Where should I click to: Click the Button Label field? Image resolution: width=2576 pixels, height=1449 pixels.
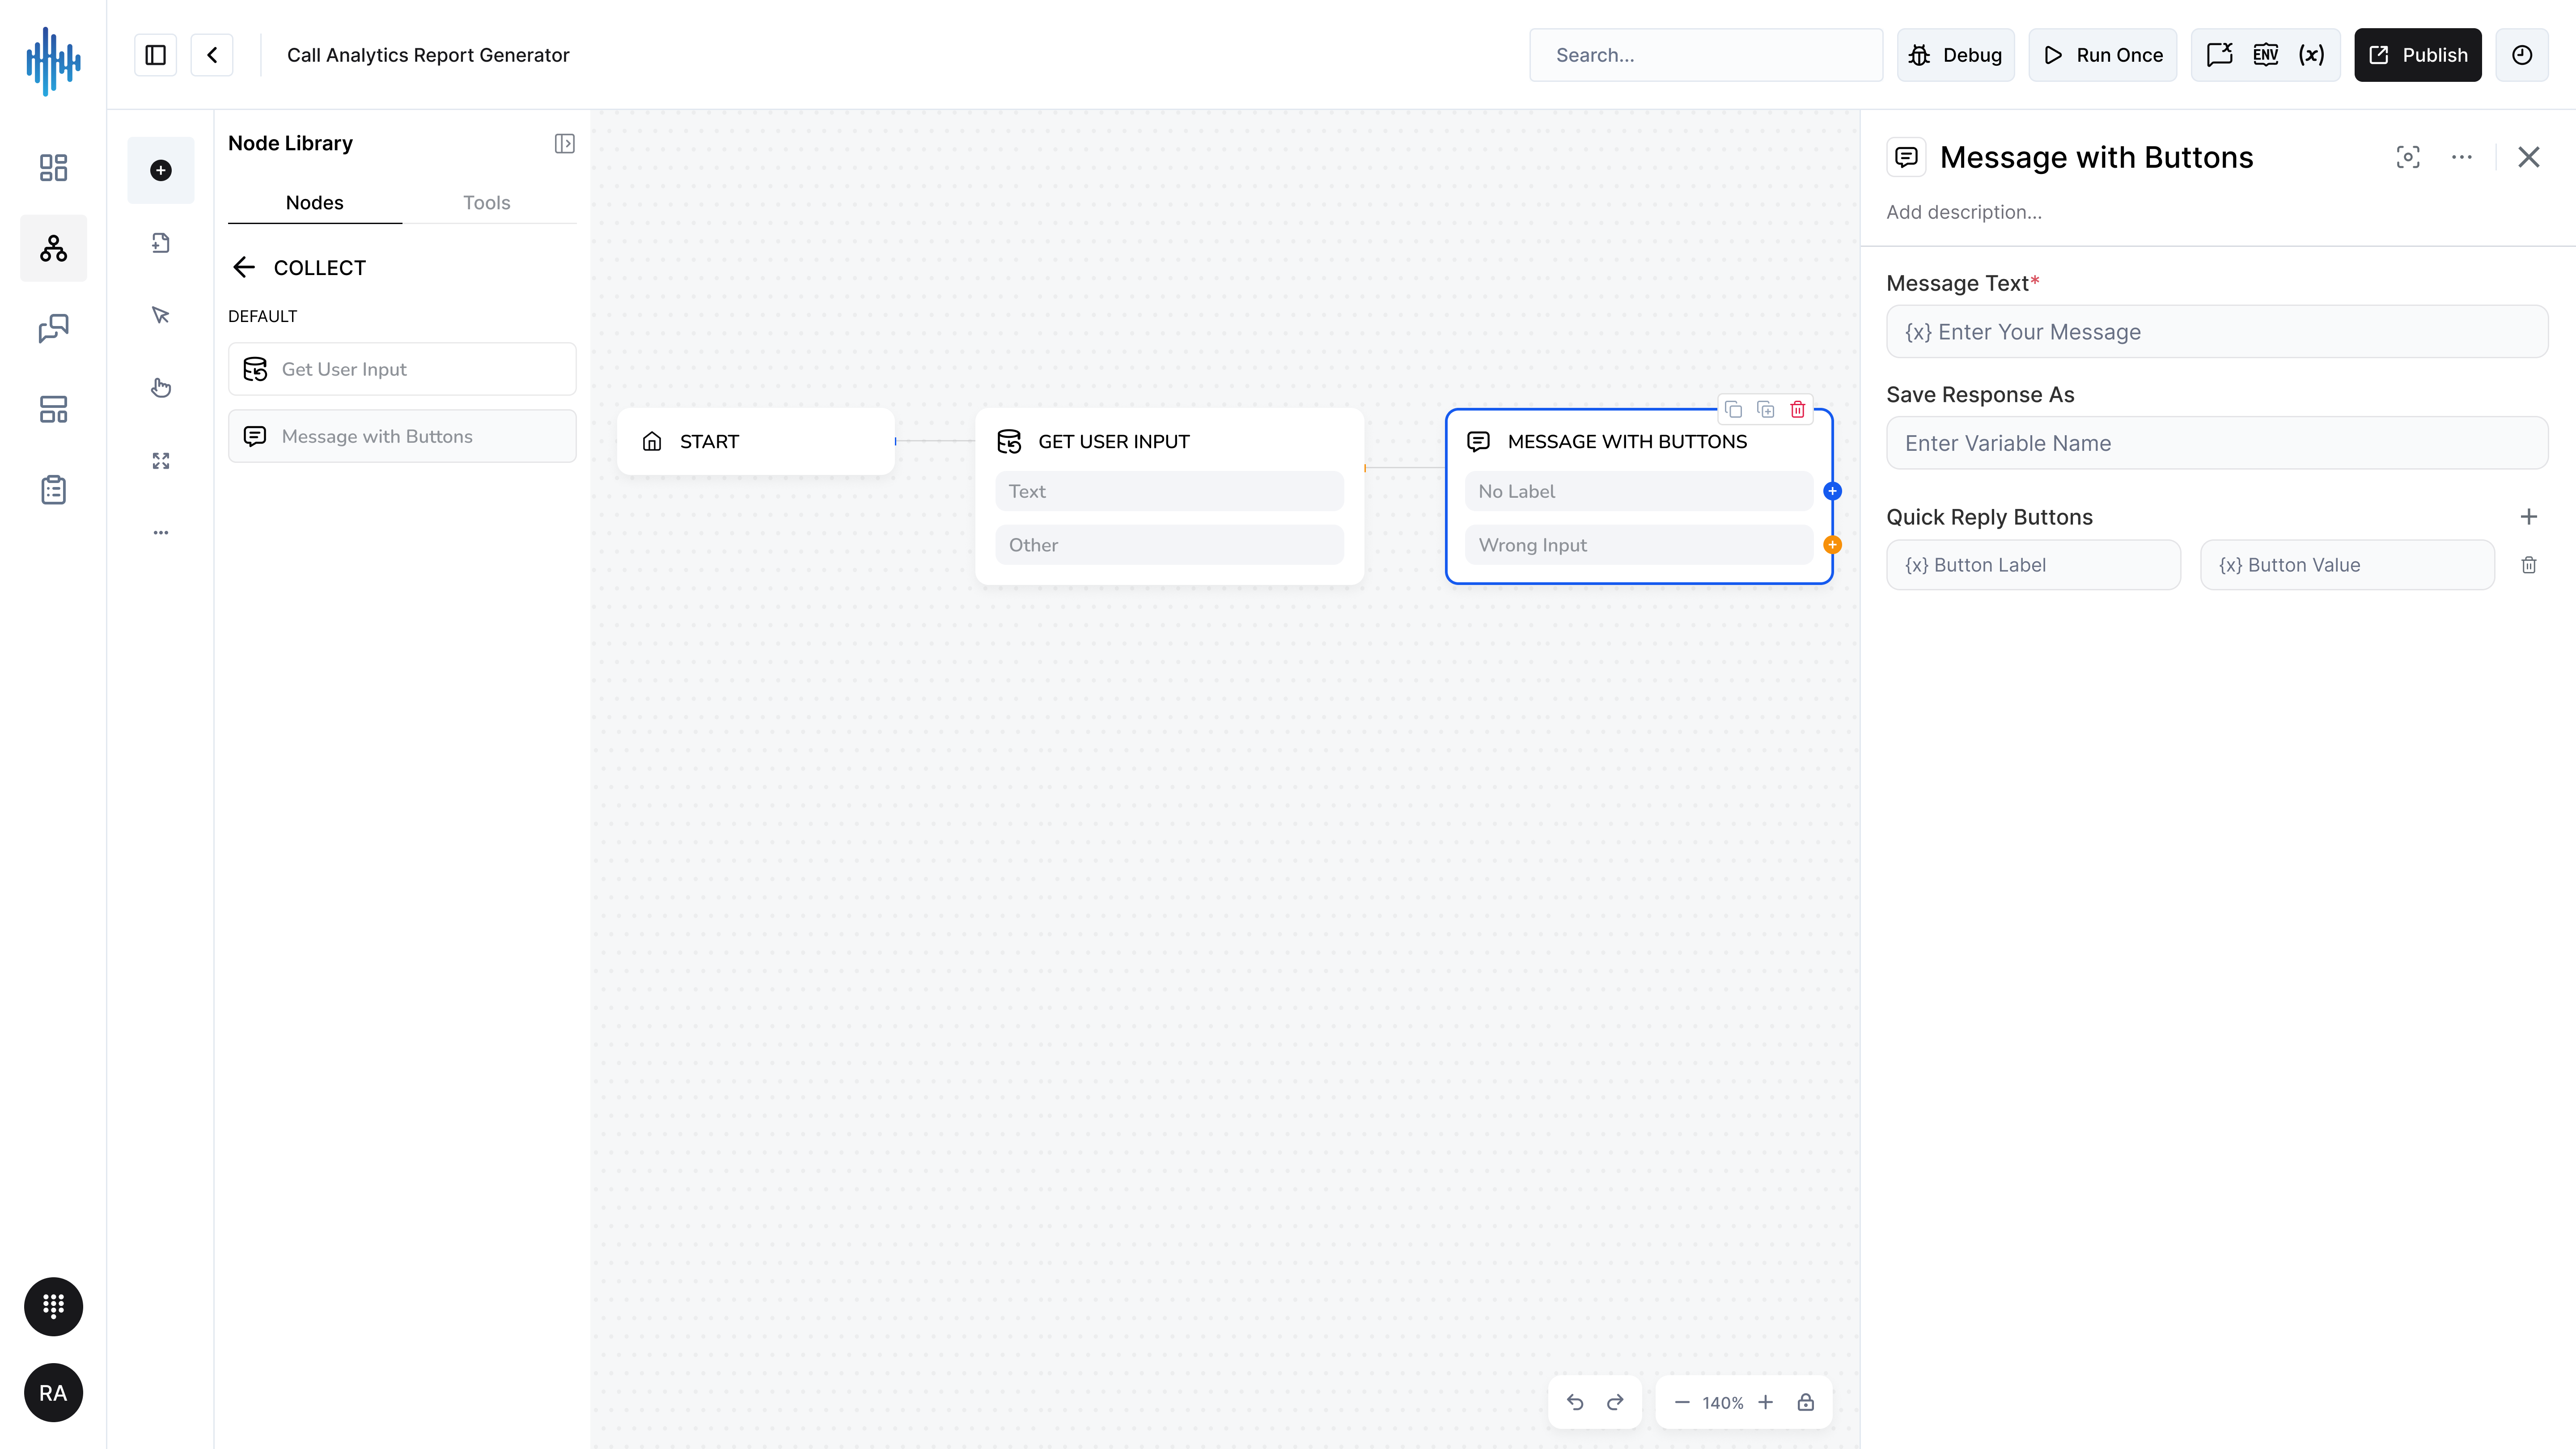click(x=2033, y=565)
